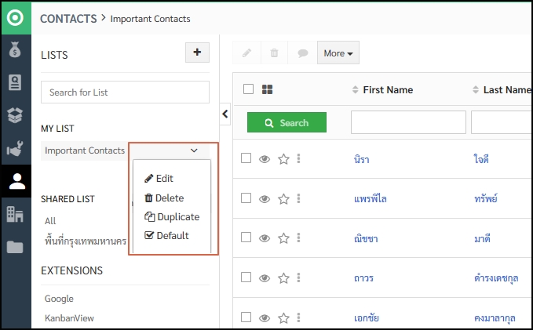Click the grid view icon in table header
This screenshot has height=330, width=533.
pyautogui.click(x=267, y=89)
